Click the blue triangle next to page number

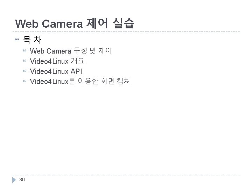tap(14, 180)
